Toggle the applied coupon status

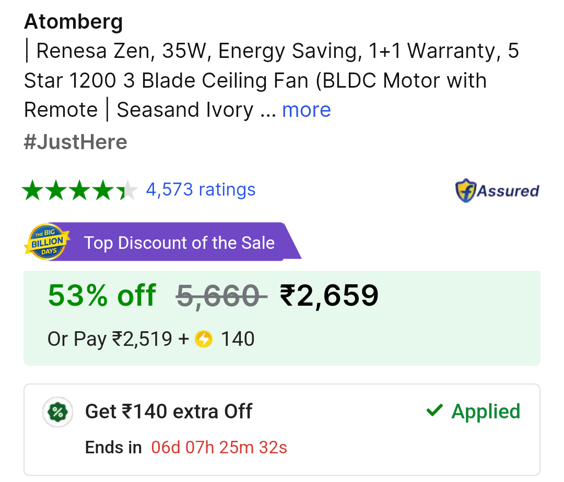[485, 411]
